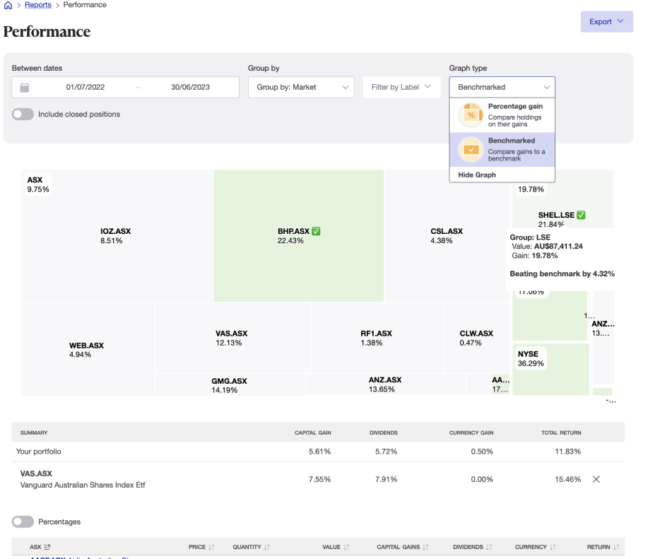Click green check beside SHEL.LSE
Image resolution: width=648 pixels, height=559 pixels.
click(581, 215)
